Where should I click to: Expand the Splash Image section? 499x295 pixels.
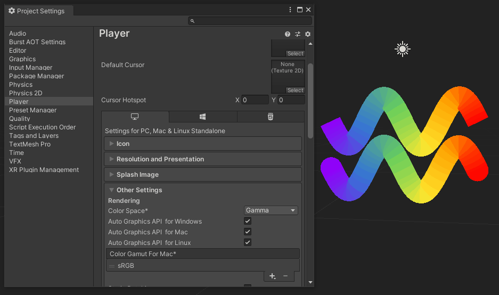(x=203, y=174)
